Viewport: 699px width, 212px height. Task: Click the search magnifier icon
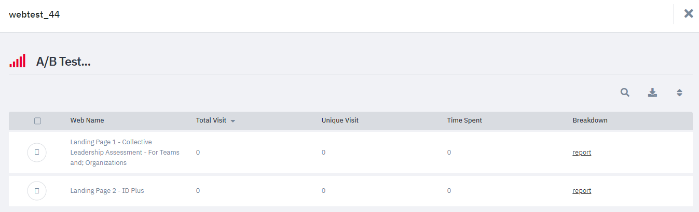coord(625,93)
